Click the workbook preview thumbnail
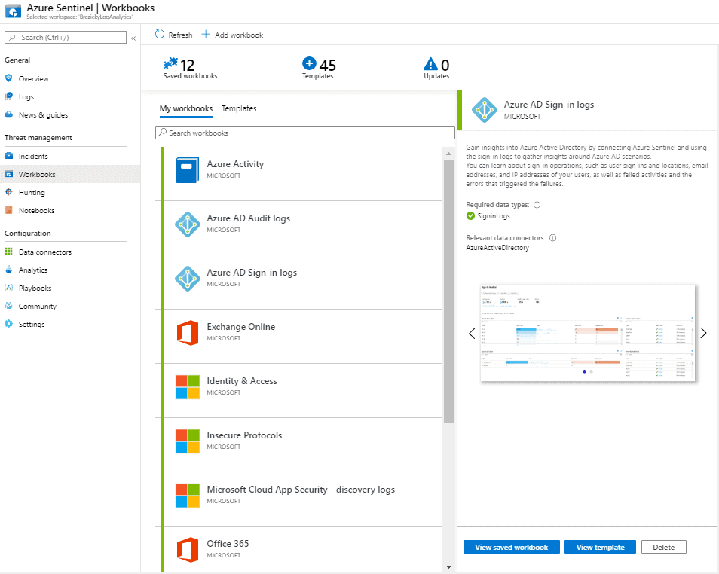This screenshot has width=719, height=574. coord(587,333)
